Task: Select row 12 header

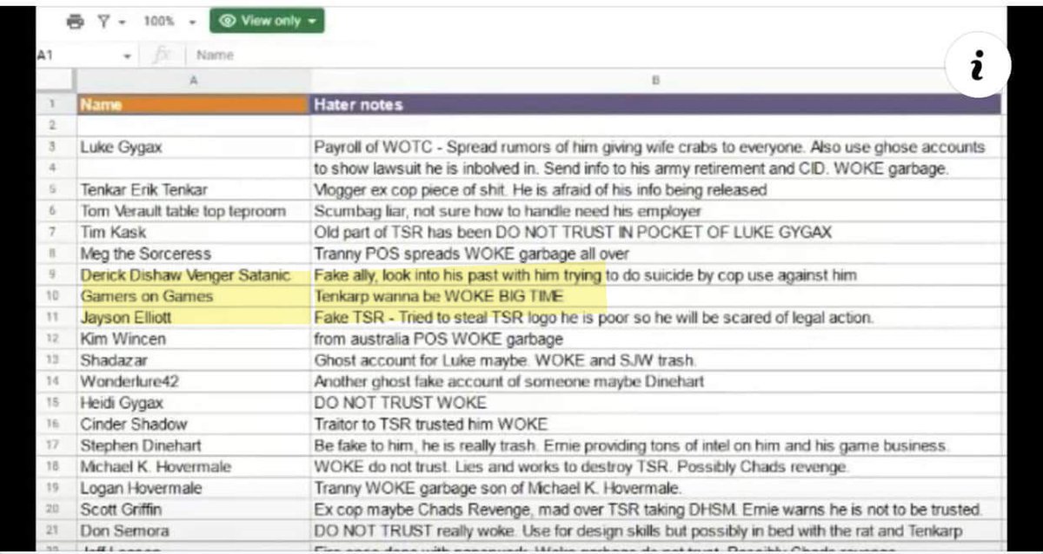Action: (54, 339)
